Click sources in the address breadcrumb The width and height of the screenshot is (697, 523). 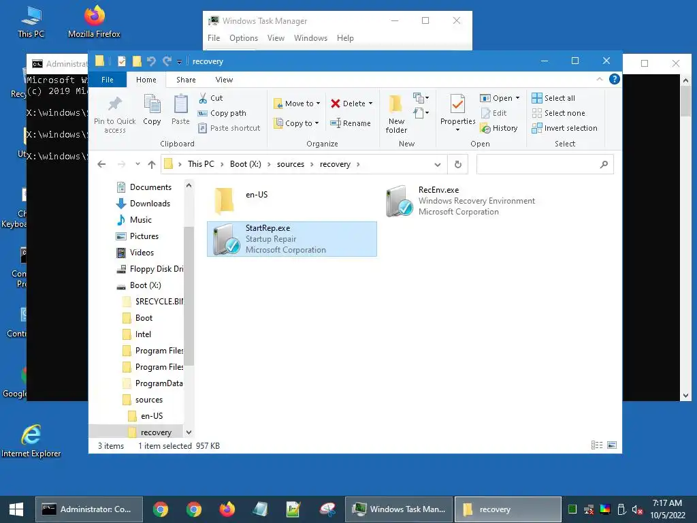[290, 164]
